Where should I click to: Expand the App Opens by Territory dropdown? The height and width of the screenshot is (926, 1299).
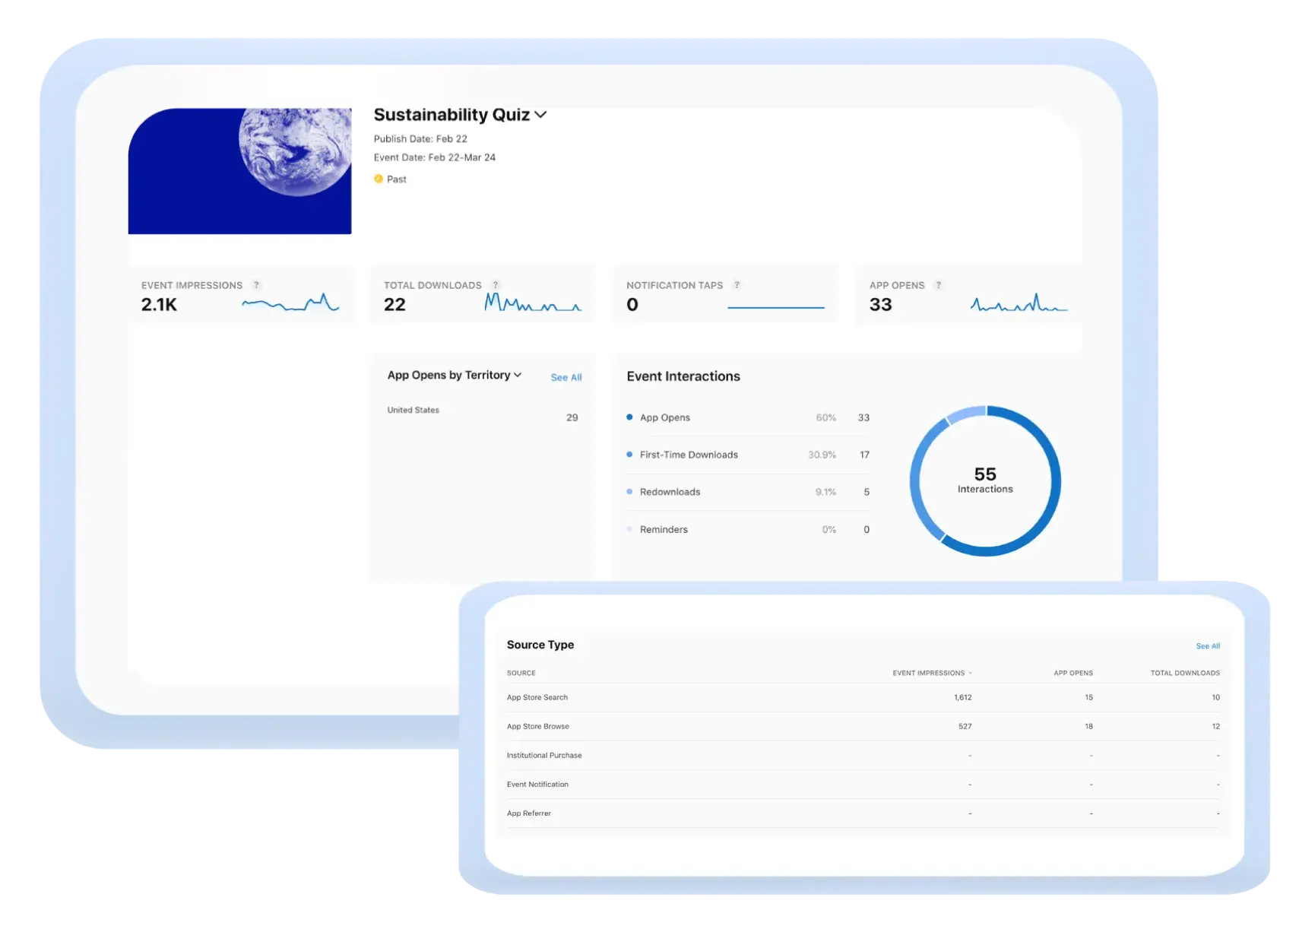[x=518, y=376]
